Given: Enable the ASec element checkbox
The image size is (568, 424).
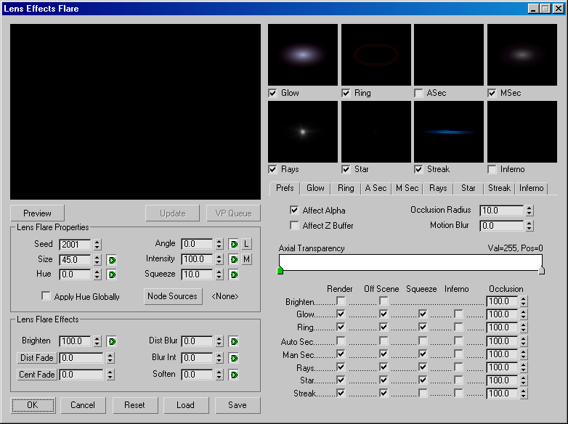Looking at the screenshot, I should 418,93.
